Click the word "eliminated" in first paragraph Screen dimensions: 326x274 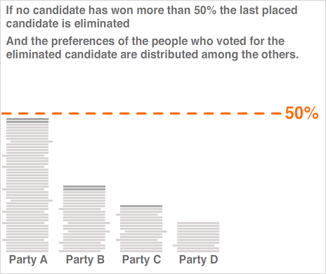[x=102, y=23]
